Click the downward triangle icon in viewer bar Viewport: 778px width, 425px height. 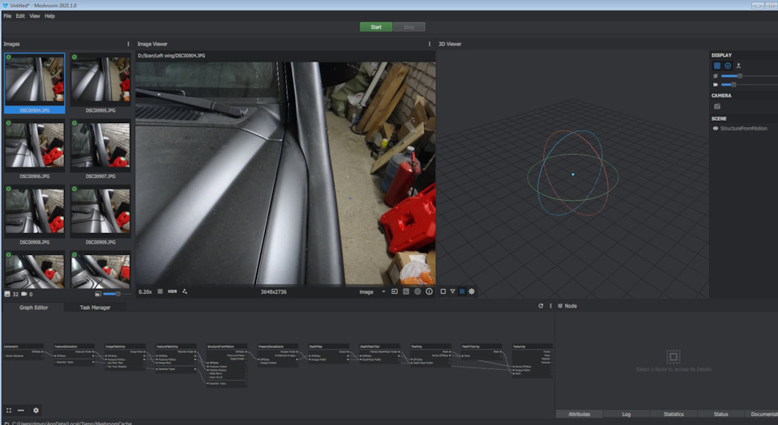(452, 291)
